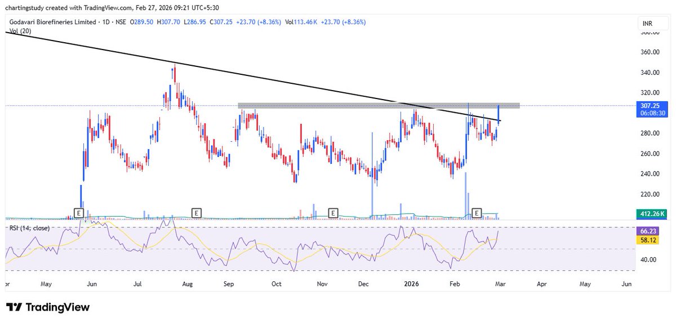Click the volume value label 412.26K
The width and height of the screenshot is (676, 323).
pos(651,214)
